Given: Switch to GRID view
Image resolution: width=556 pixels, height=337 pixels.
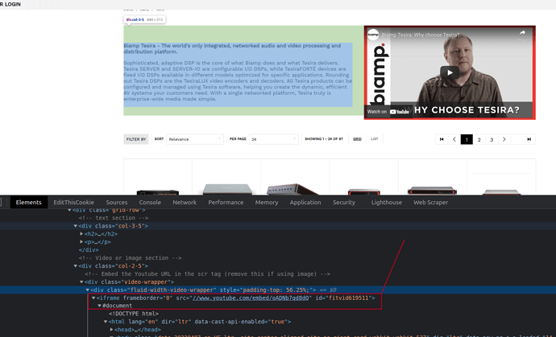Looking at the screenshot, I should [357, 139].
